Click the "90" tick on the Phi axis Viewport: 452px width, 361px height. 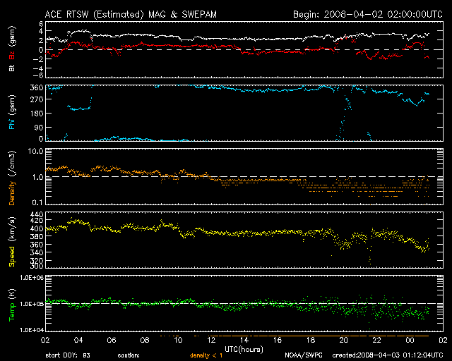39,127
